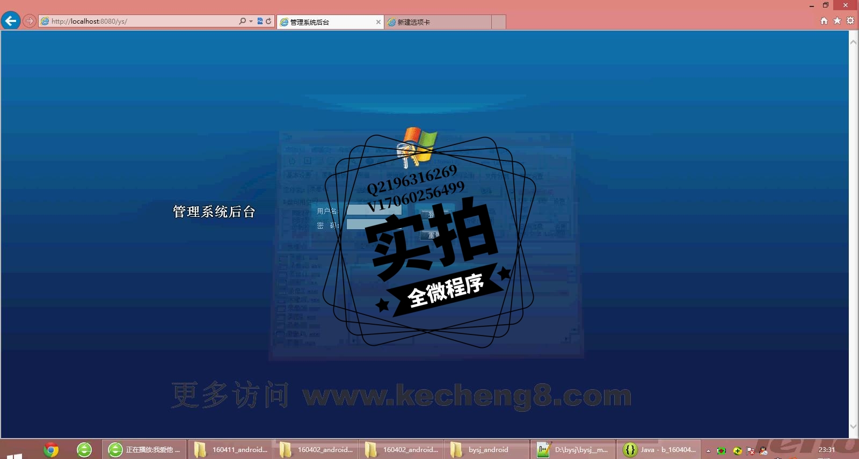Open the QQ penguin tray icon
Screen dimensions: 859x459
click(763, 450)
